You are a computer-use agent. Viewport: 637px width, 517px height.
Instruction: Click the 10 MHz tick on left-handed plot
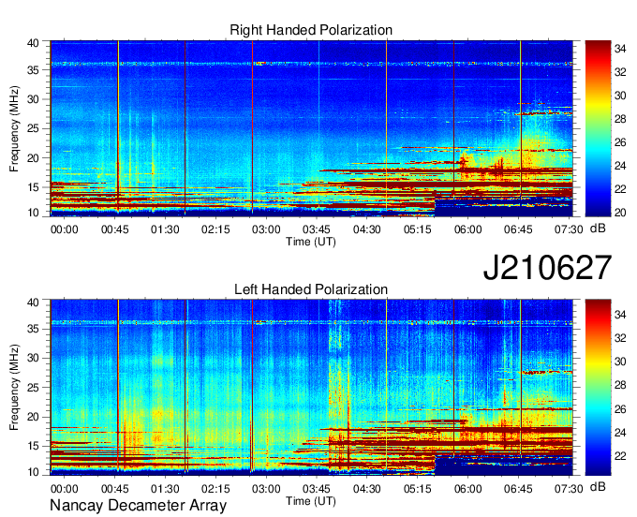click(x=33, y=472)
